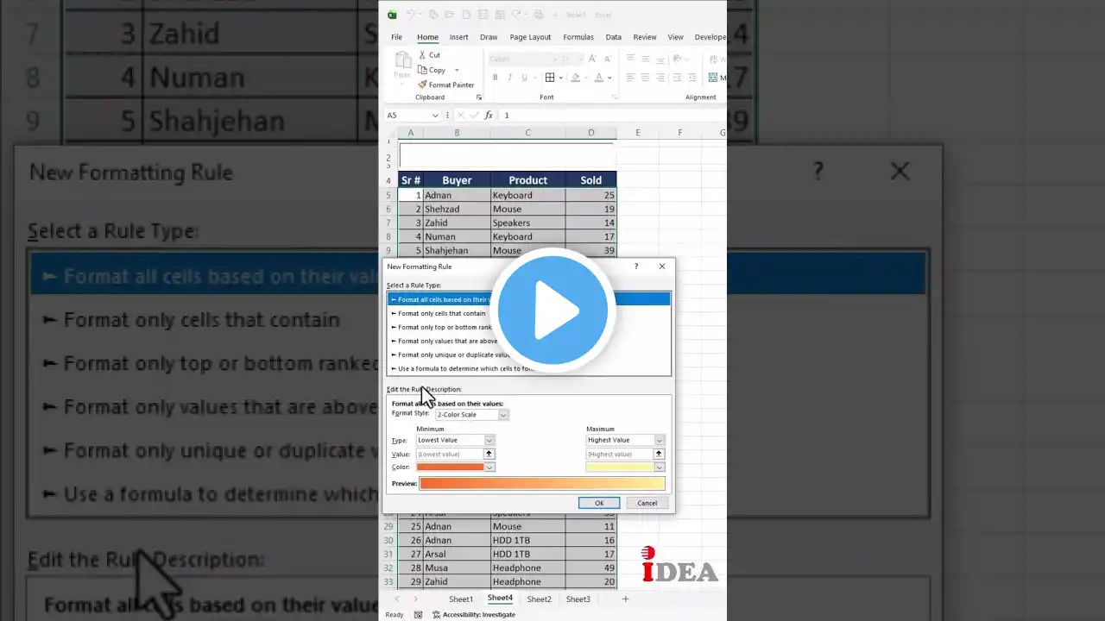This screenshot has width=1105, height=621.
Task: Click the Top Align icon
Action: [631, 59]
